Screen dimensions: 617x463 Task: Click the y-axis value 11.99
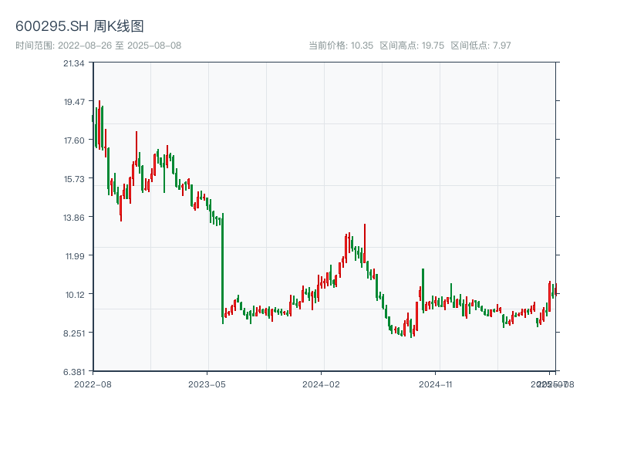point(75,256)
